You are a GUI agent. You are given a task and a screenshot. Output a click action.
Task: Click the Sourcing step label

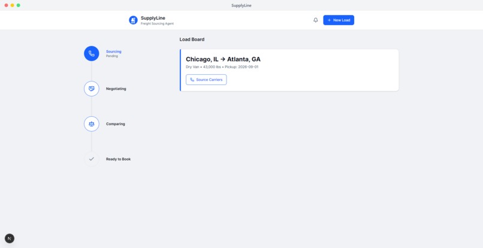(x=114, y=52)
